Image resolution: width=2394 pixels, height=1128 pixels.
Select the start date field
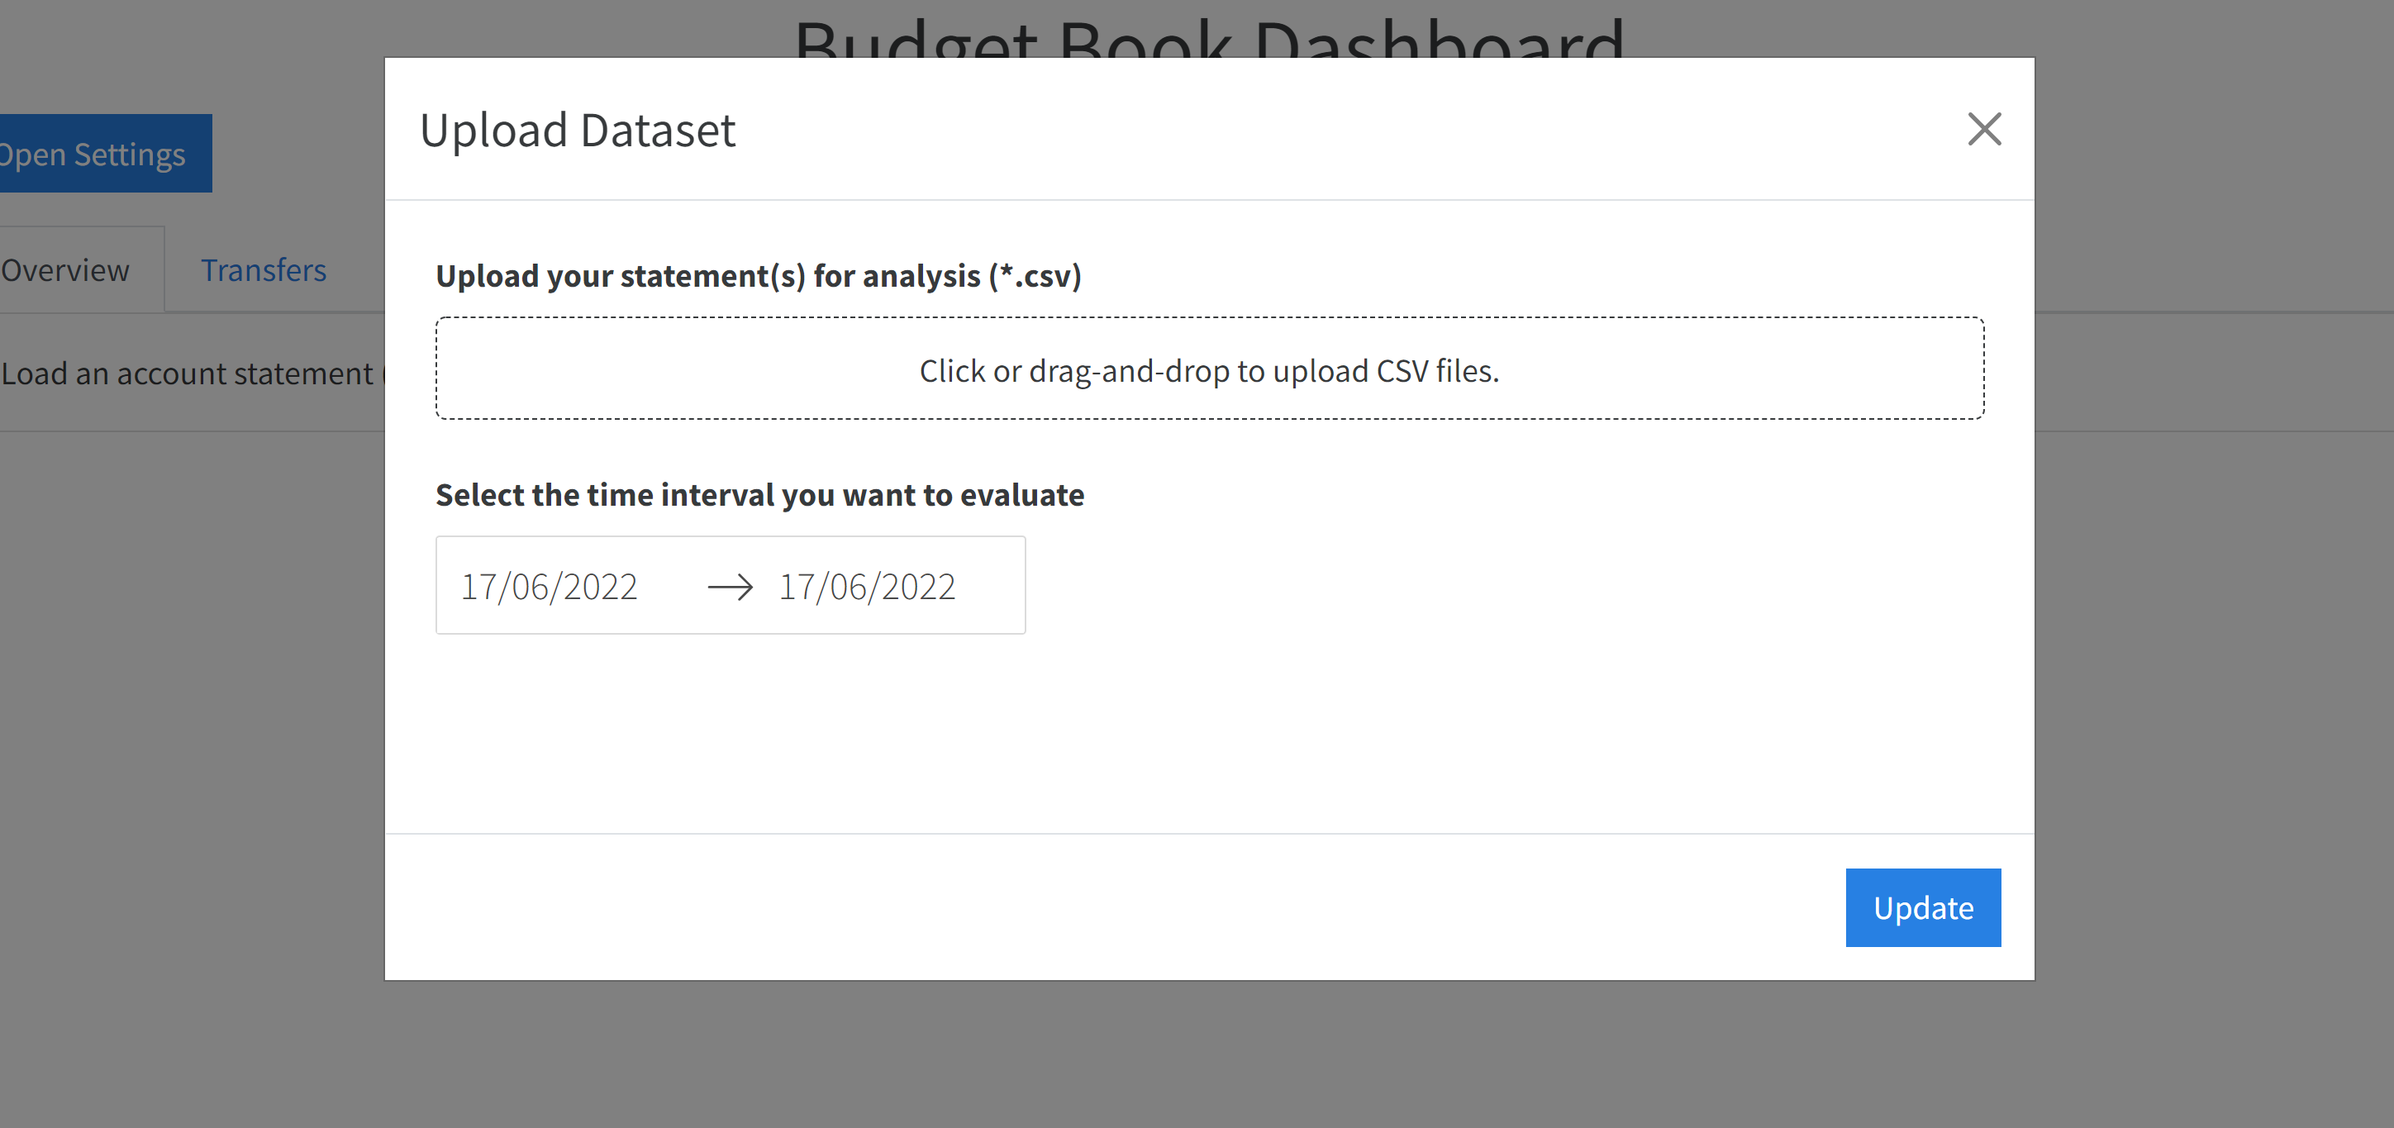(550, 584)
